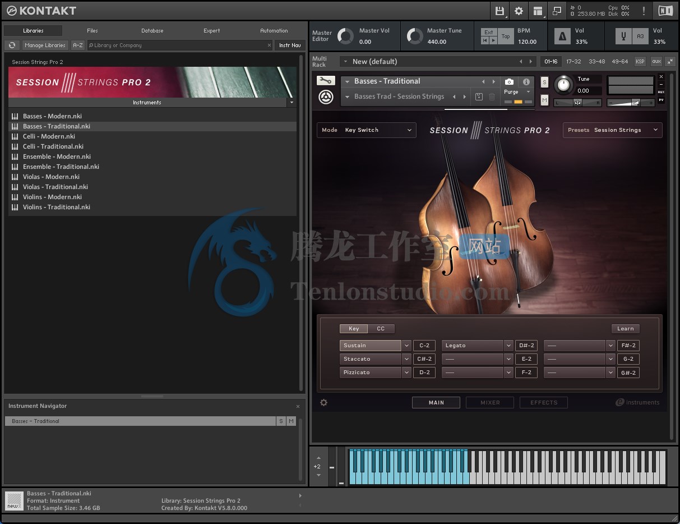Show the instrument info icon
Image resolution: width=680 pixels, height=524 pixels.
pos(526,82)
